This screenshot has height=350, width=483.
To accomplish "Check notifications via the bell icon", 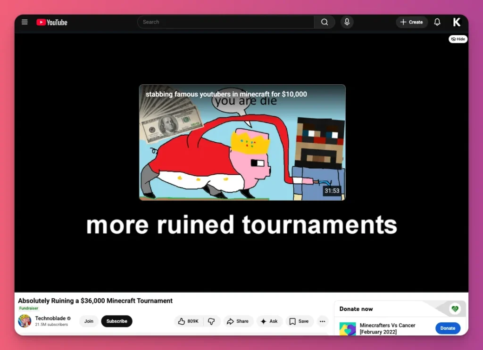I will coord(437,22).
